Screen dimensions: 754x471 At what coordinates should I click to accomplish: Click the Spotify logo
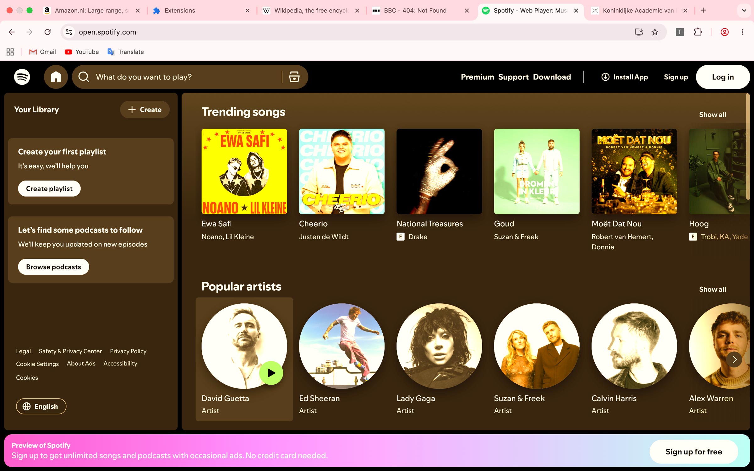[22, 77]
